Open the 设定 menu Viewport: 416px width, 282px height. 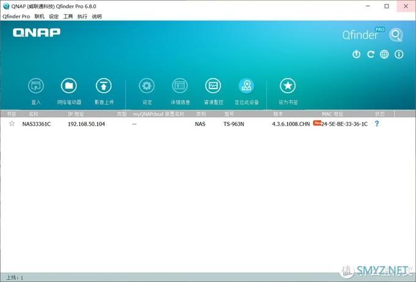[x=54, y=16]
